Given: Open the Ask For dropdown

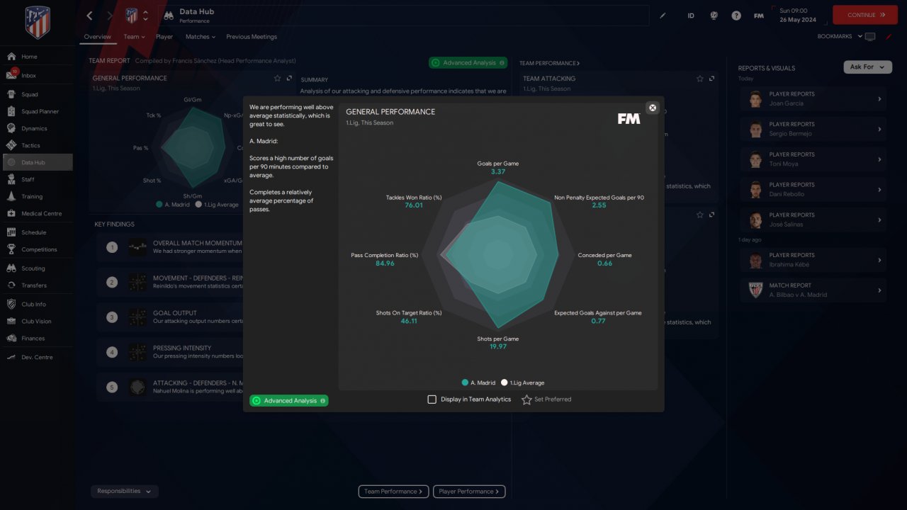Looking at the screenshot, I should click(867, 67).
